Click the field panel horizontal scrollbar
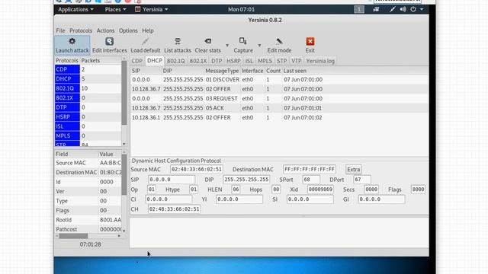 tap(73, 236)
